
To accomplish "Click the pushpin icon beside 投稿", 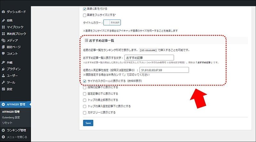I will 3,20.
